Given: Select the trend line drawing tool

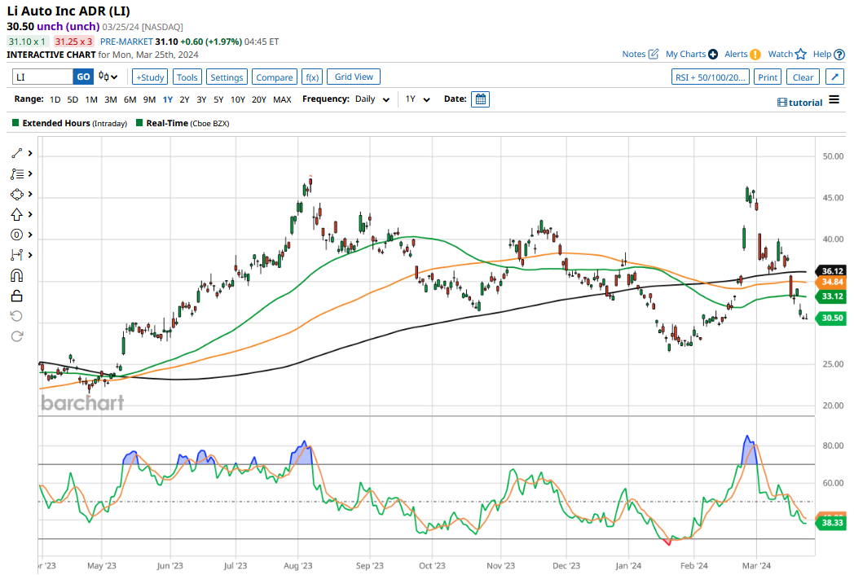Looking at the screenshot, I should click(16, 153).
